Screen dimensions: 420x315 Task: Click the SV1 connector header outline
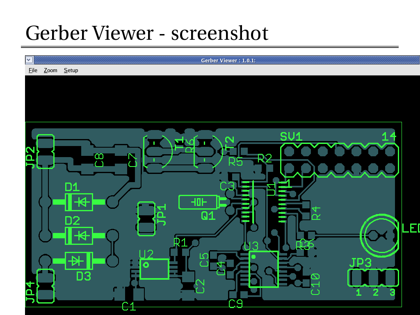click(x=340, y=160)
